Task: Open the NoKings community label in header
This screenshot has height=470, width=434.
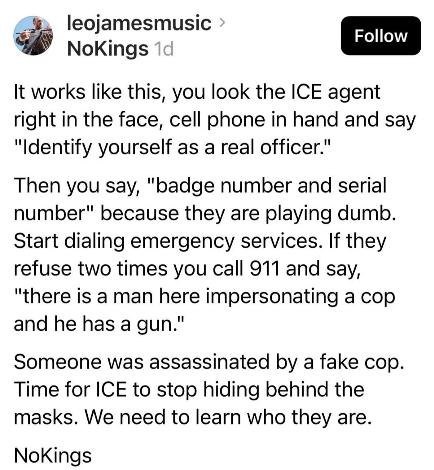Action: 108,48
